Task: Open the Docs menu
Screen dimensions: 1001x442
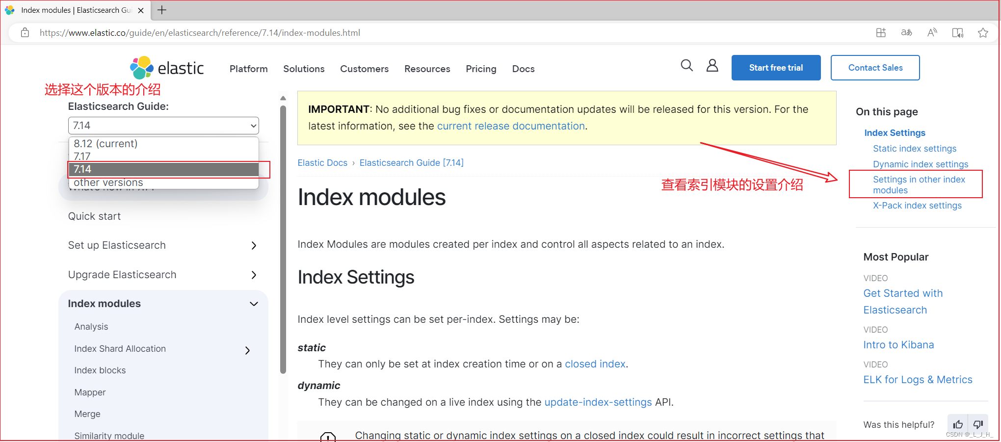Action: pos(524,69)
